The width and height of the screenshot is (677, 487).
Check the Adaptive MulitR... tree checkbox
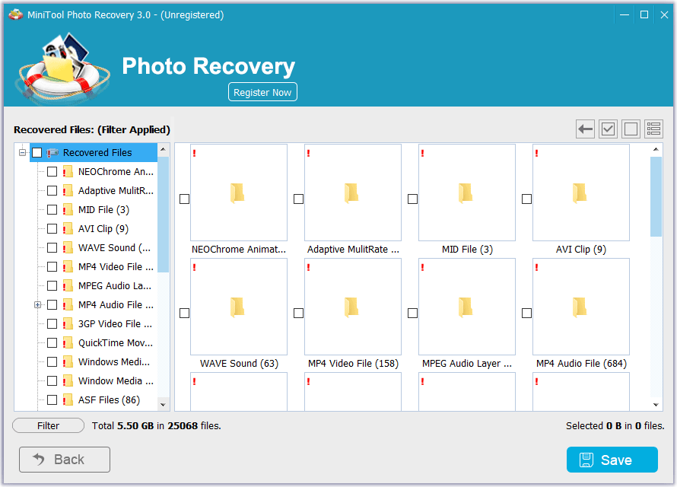(52, 191)
